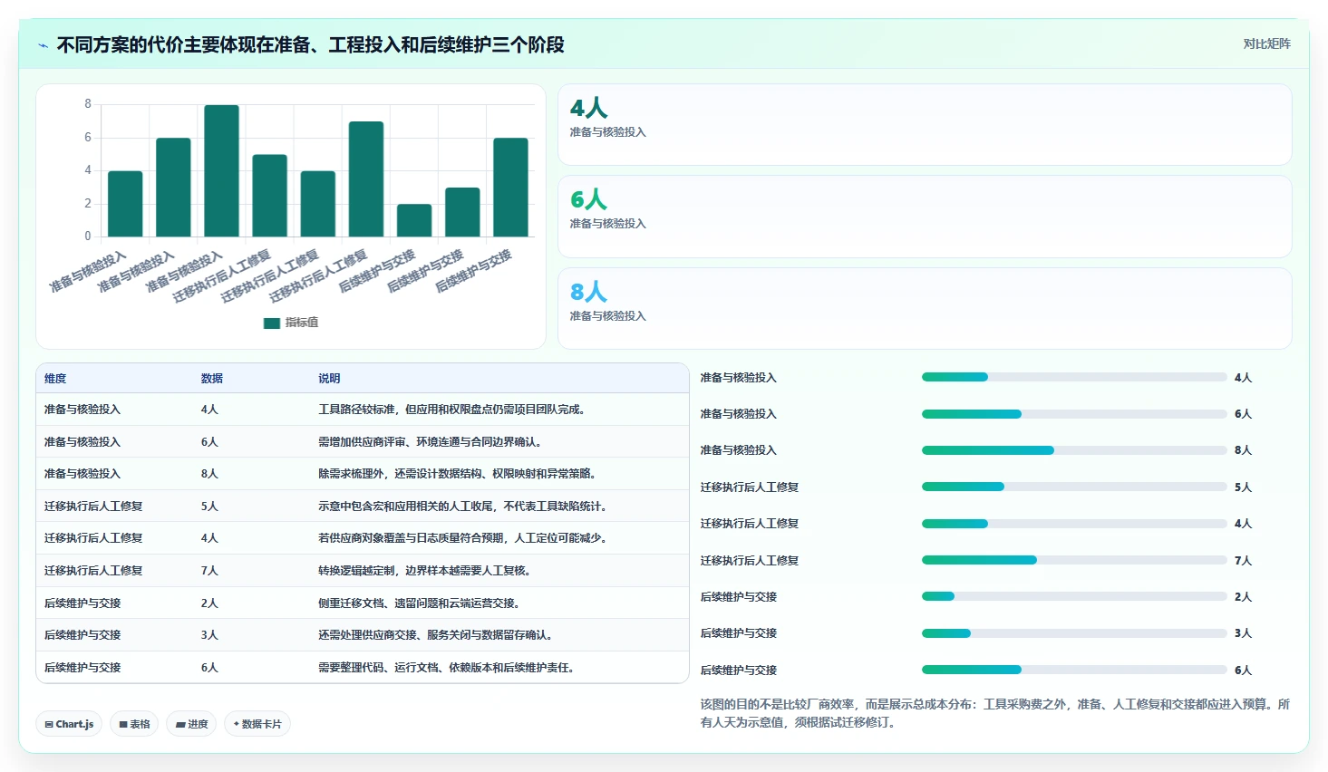The width and height of the screenshot is (1328, 772).
Task: Select the row starting 若供应商对象覆盖
Action: coord(363,538)
